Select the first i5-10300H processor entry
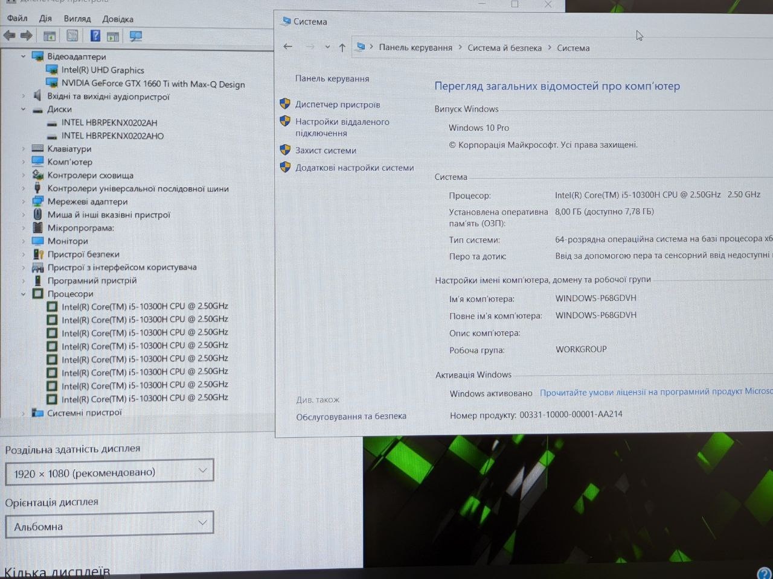Image resolution: width=773 pixels, height=579 pixels. 145,306
